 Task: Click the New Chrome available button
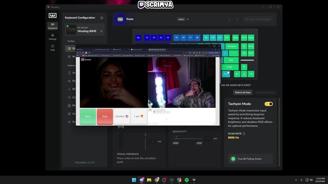[213, 53]
